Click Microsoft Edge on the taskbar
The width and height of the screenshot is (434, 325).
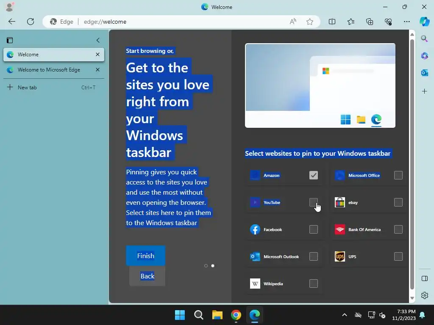tap(254, 315)
